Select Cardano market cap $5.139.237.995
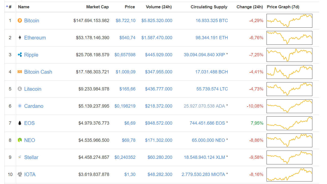Image resolution: width=327 pixels, height=184 pixels. 94,106
